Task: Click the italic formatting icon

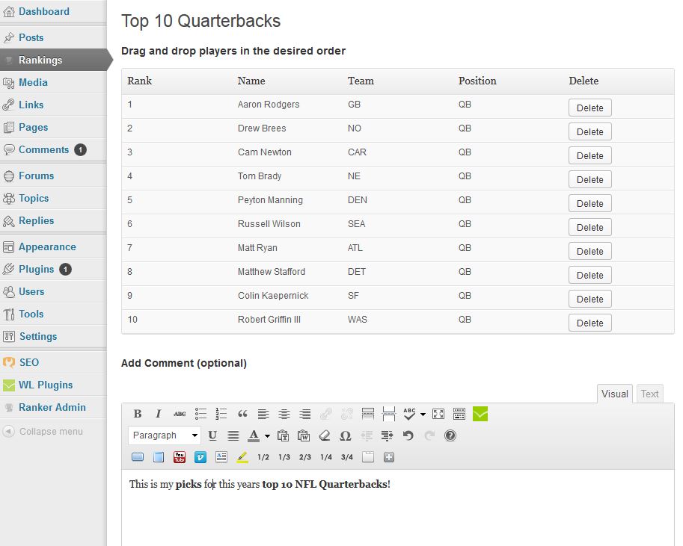Action: click(x=159, y=414)
